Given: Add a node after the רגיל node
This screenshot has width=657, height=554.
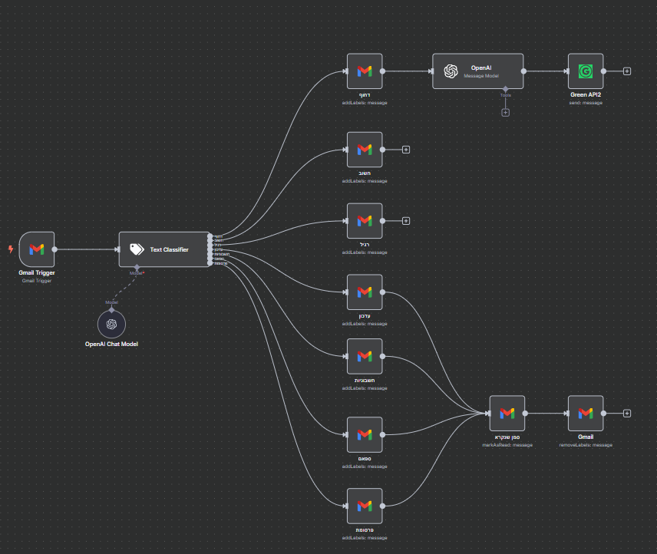Looking at the screenshot, I should click(405, 221).
